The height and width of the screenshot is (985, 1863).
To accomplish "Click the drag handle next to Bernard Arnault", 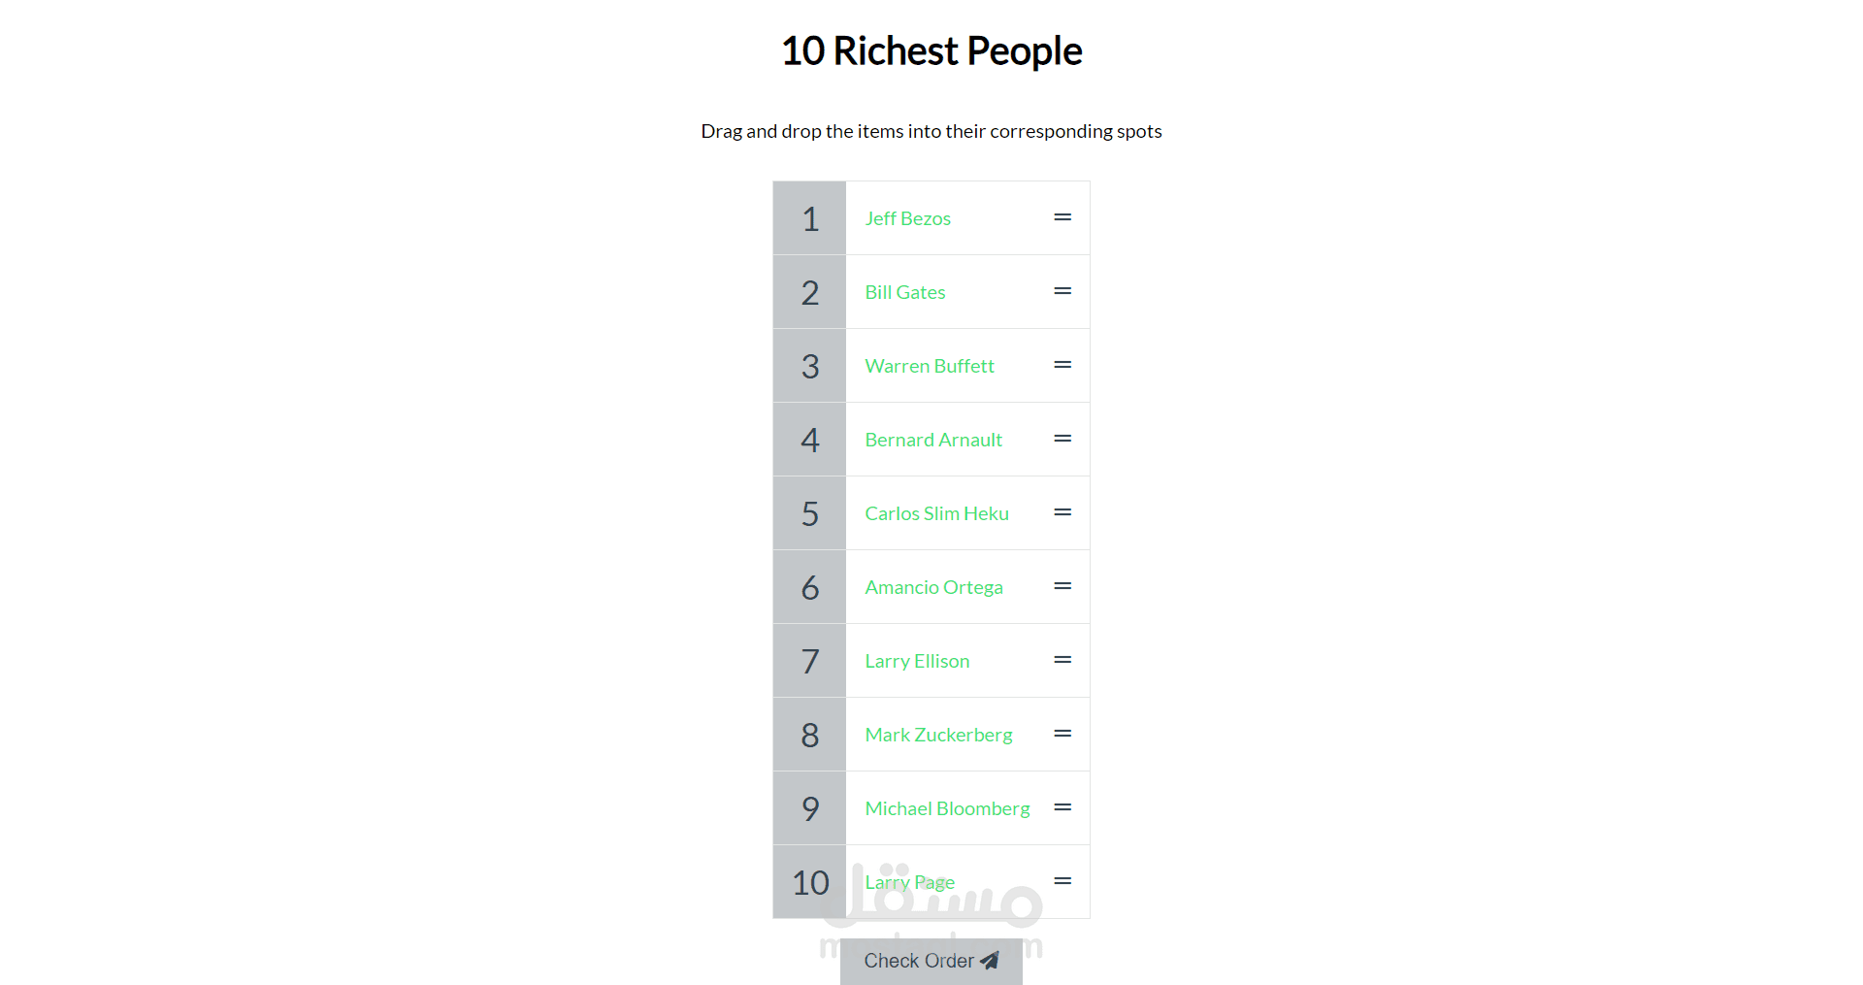I will pyautogui.click(x=1062, y=439).
